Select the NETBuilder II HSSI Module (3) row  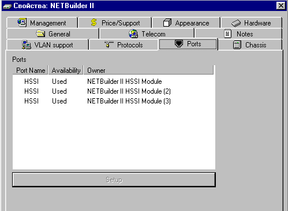[x=114, y=101]
